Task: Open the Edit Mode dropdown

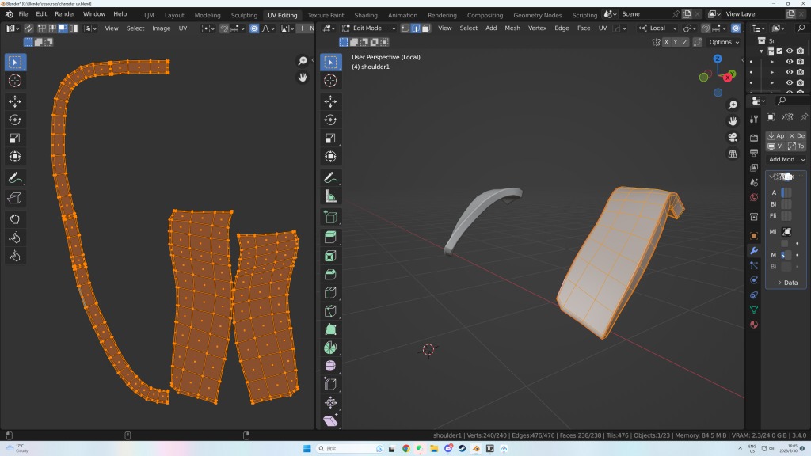Action: pos(369,28)
